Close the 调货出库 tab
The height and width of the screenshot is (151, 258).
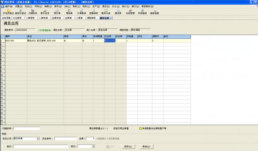point(111,18)
